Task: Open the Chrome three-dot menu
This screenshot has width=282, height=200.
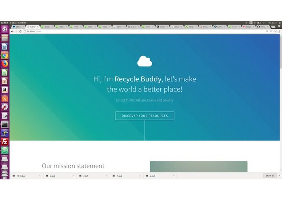Action: [279, 32]
